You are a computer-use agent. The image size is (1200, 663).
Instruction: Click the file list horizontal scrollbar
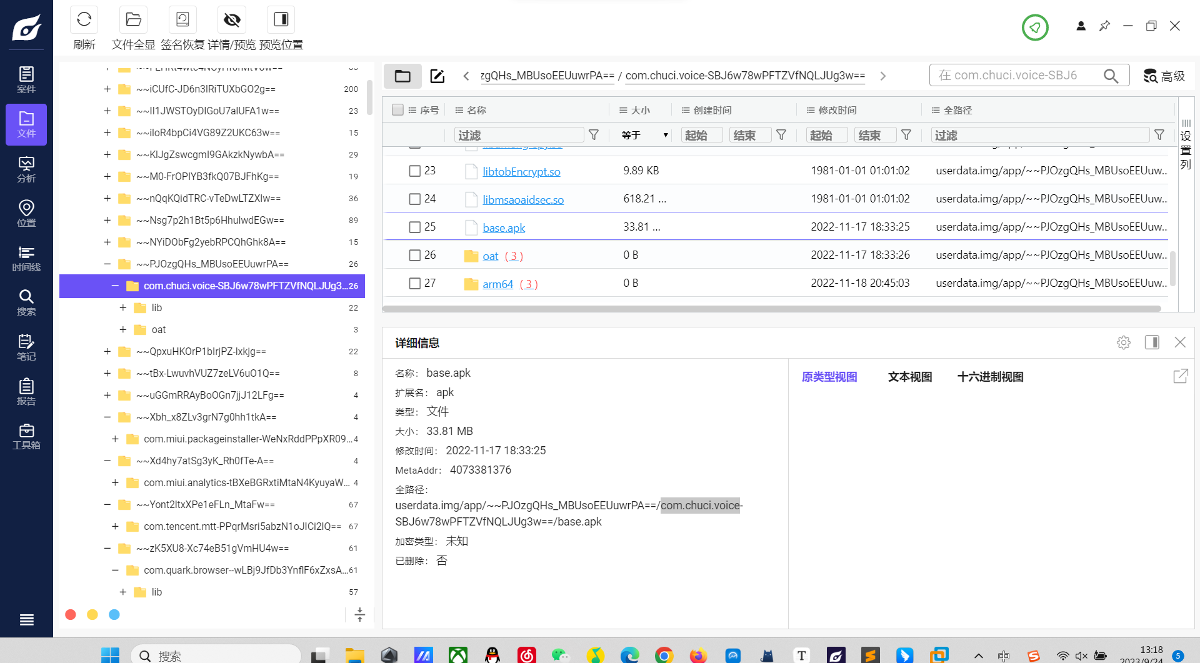pyautogui.click(x=771, y=309)
